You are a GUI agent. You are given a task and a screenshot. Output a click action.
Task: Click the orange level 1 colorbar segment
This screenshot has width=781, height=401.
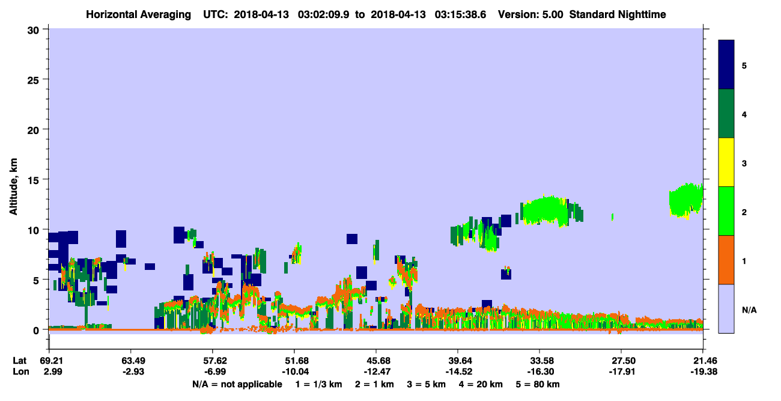pyautogui.click(x=726, y=260)
